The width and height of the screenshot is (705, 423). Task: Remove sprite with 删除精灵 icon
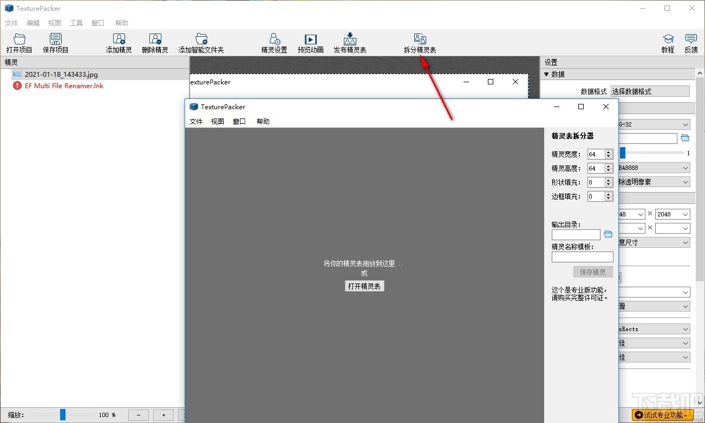(155, 43)
